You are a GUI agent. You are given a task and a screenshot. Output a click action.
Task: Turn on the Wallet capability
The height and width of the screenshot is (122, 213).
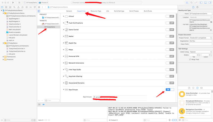click(170, 36)
